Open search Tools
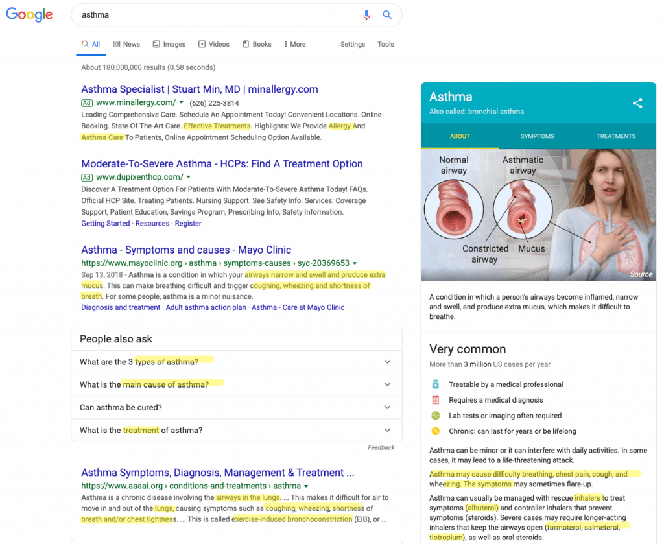The image size is (664, 544). click(386, 44)
